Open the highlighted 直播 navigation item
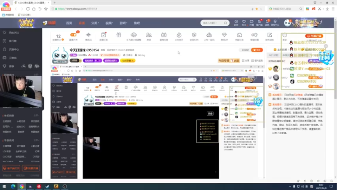This screenshot has width=337, height=190. click(82, 23)
